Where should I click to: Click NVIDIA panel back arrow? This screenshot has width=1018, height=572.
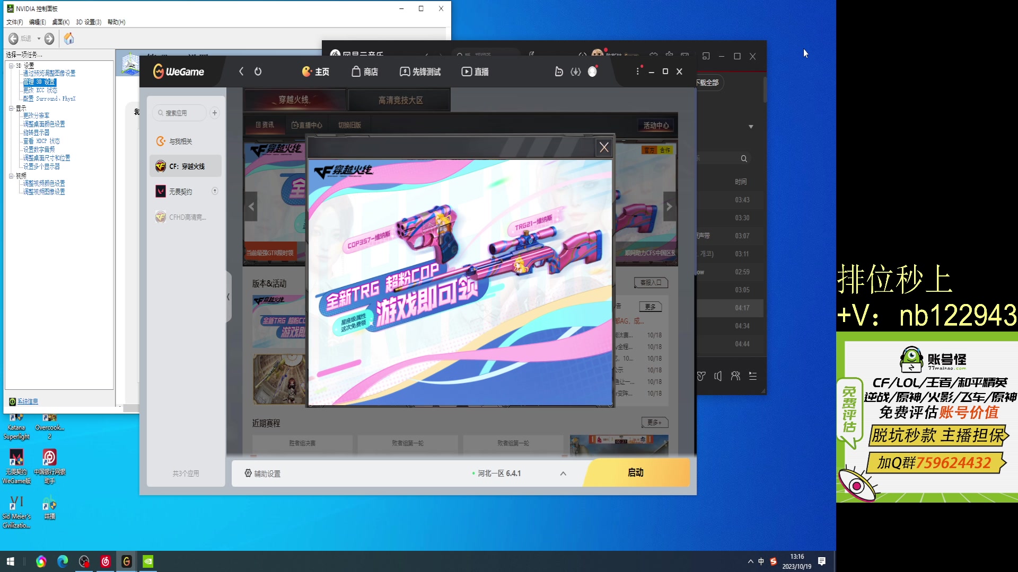(x=13, y=39)
